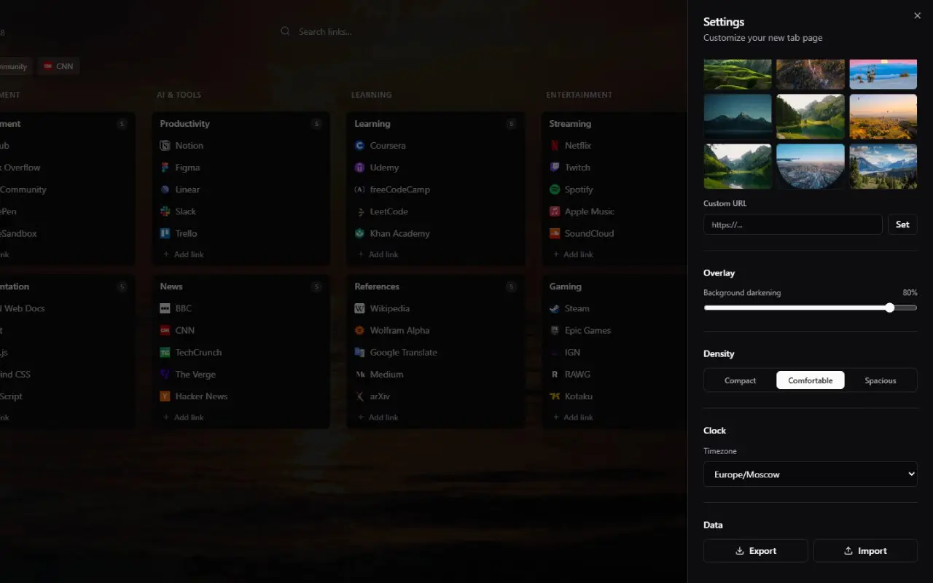Click the Figma icon
Screen dimensions: 933x583
[x=165, y=168]
